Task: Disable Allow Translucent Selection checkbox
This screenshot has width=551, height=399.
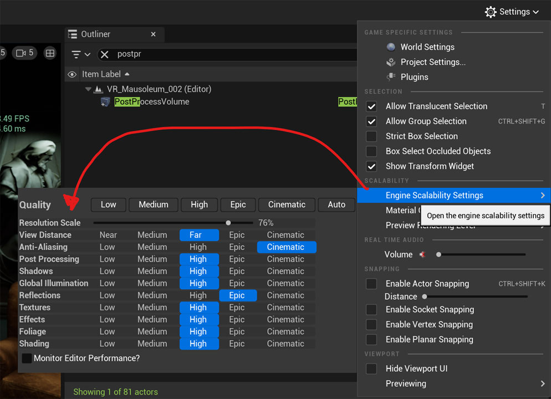Action: tap(371, 106)
